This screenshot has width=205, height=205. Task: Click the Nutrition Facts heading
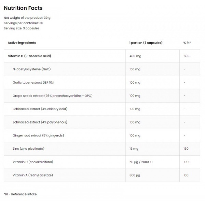click(23, 8)
